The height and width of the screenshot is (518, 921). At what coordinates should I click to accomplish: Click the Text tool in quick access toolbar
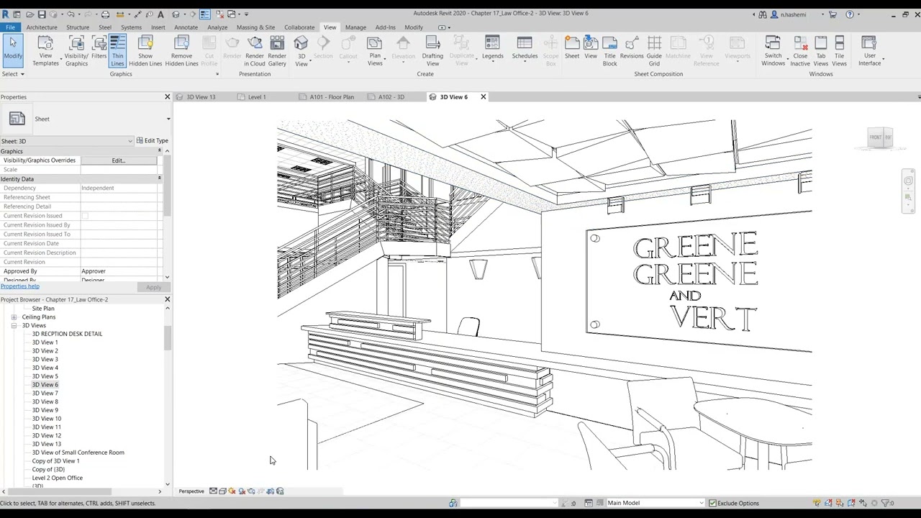coord(160,14)
